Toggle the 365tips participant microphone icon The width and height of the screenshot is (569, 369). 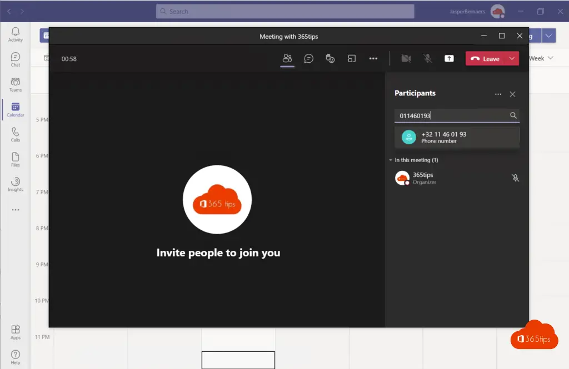point(515,178)
